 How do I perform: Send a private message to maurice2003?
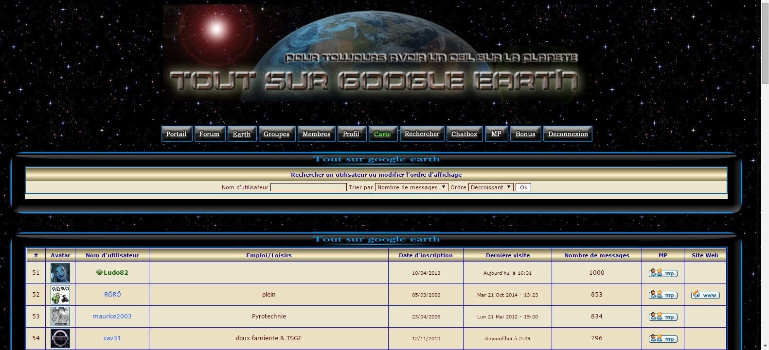(x=663, y=317)
